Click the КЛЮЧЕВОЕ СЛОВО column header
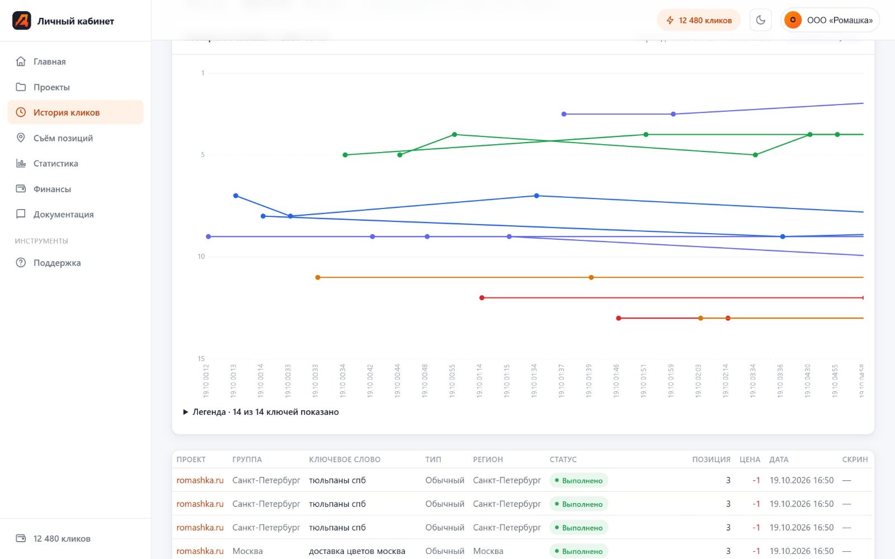Image resolution: width=895 pixels, height=559 pixels. (x=345, y=459)
